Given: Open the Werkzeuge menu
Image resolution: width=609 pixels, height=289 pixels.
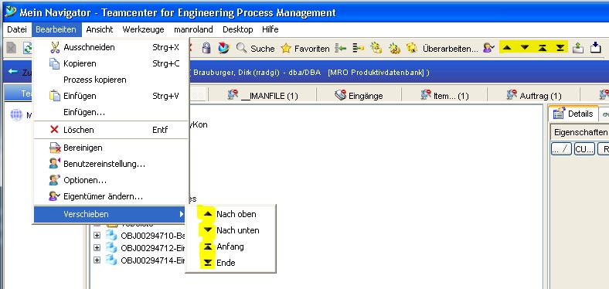Looking at the screenshot, I should click(x=143, y=29).
